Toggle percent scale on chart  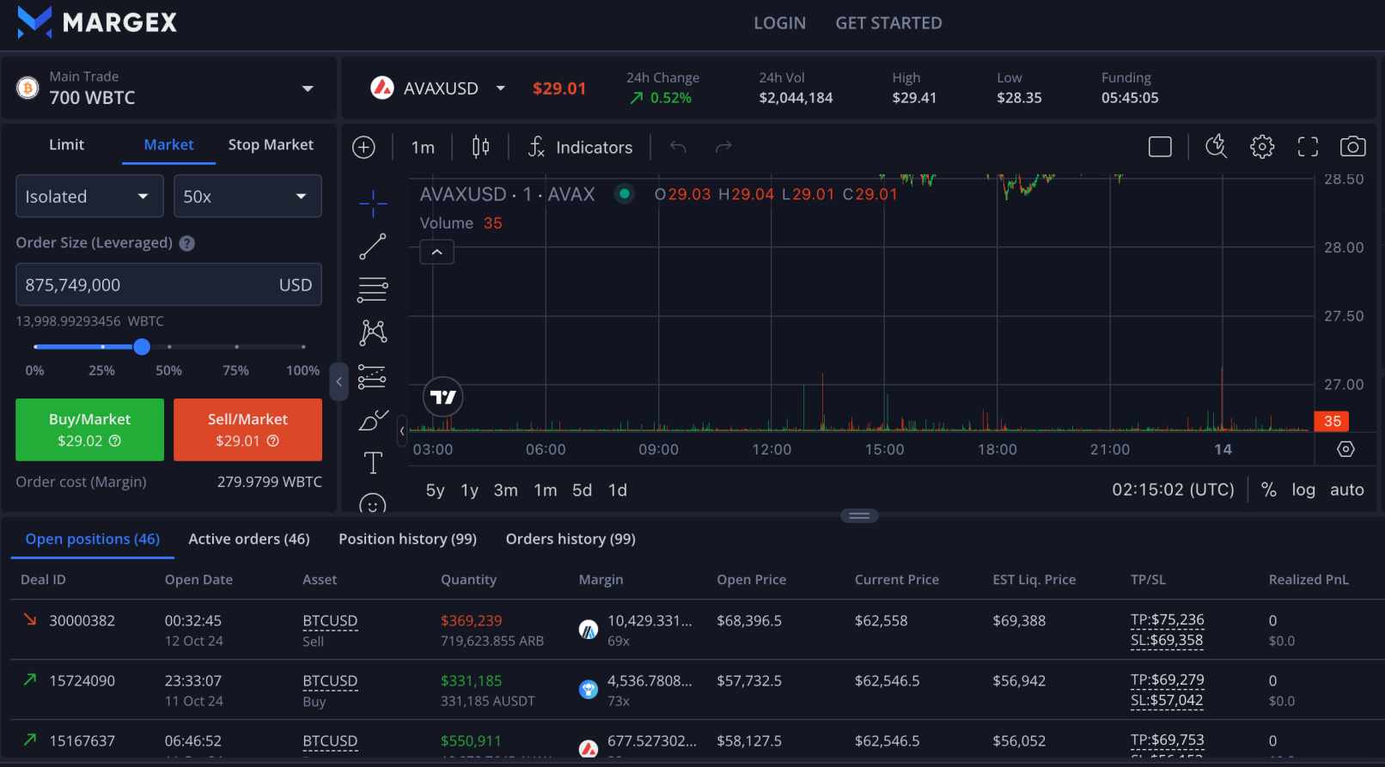[1268, 490]
